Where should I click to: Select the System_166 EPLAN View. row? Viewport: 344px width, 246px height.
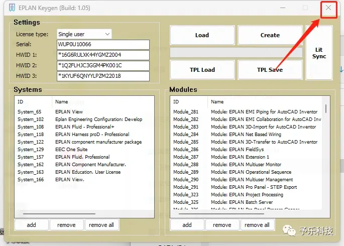click(x=84, y=180)
